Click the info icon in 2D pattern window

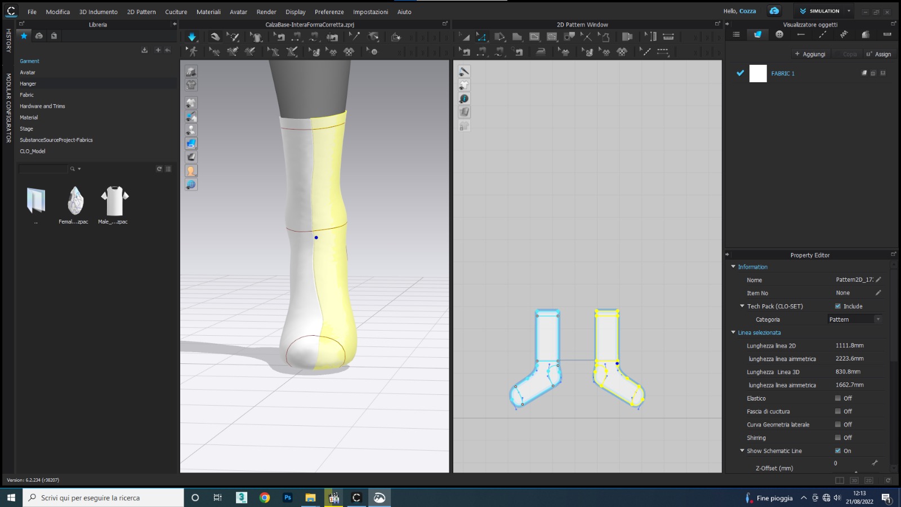tap(464, 99)
